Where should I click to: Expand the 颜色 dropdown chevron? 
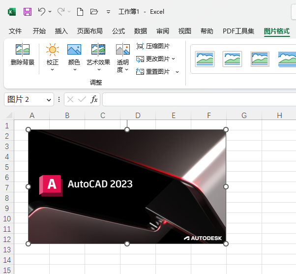75,70
